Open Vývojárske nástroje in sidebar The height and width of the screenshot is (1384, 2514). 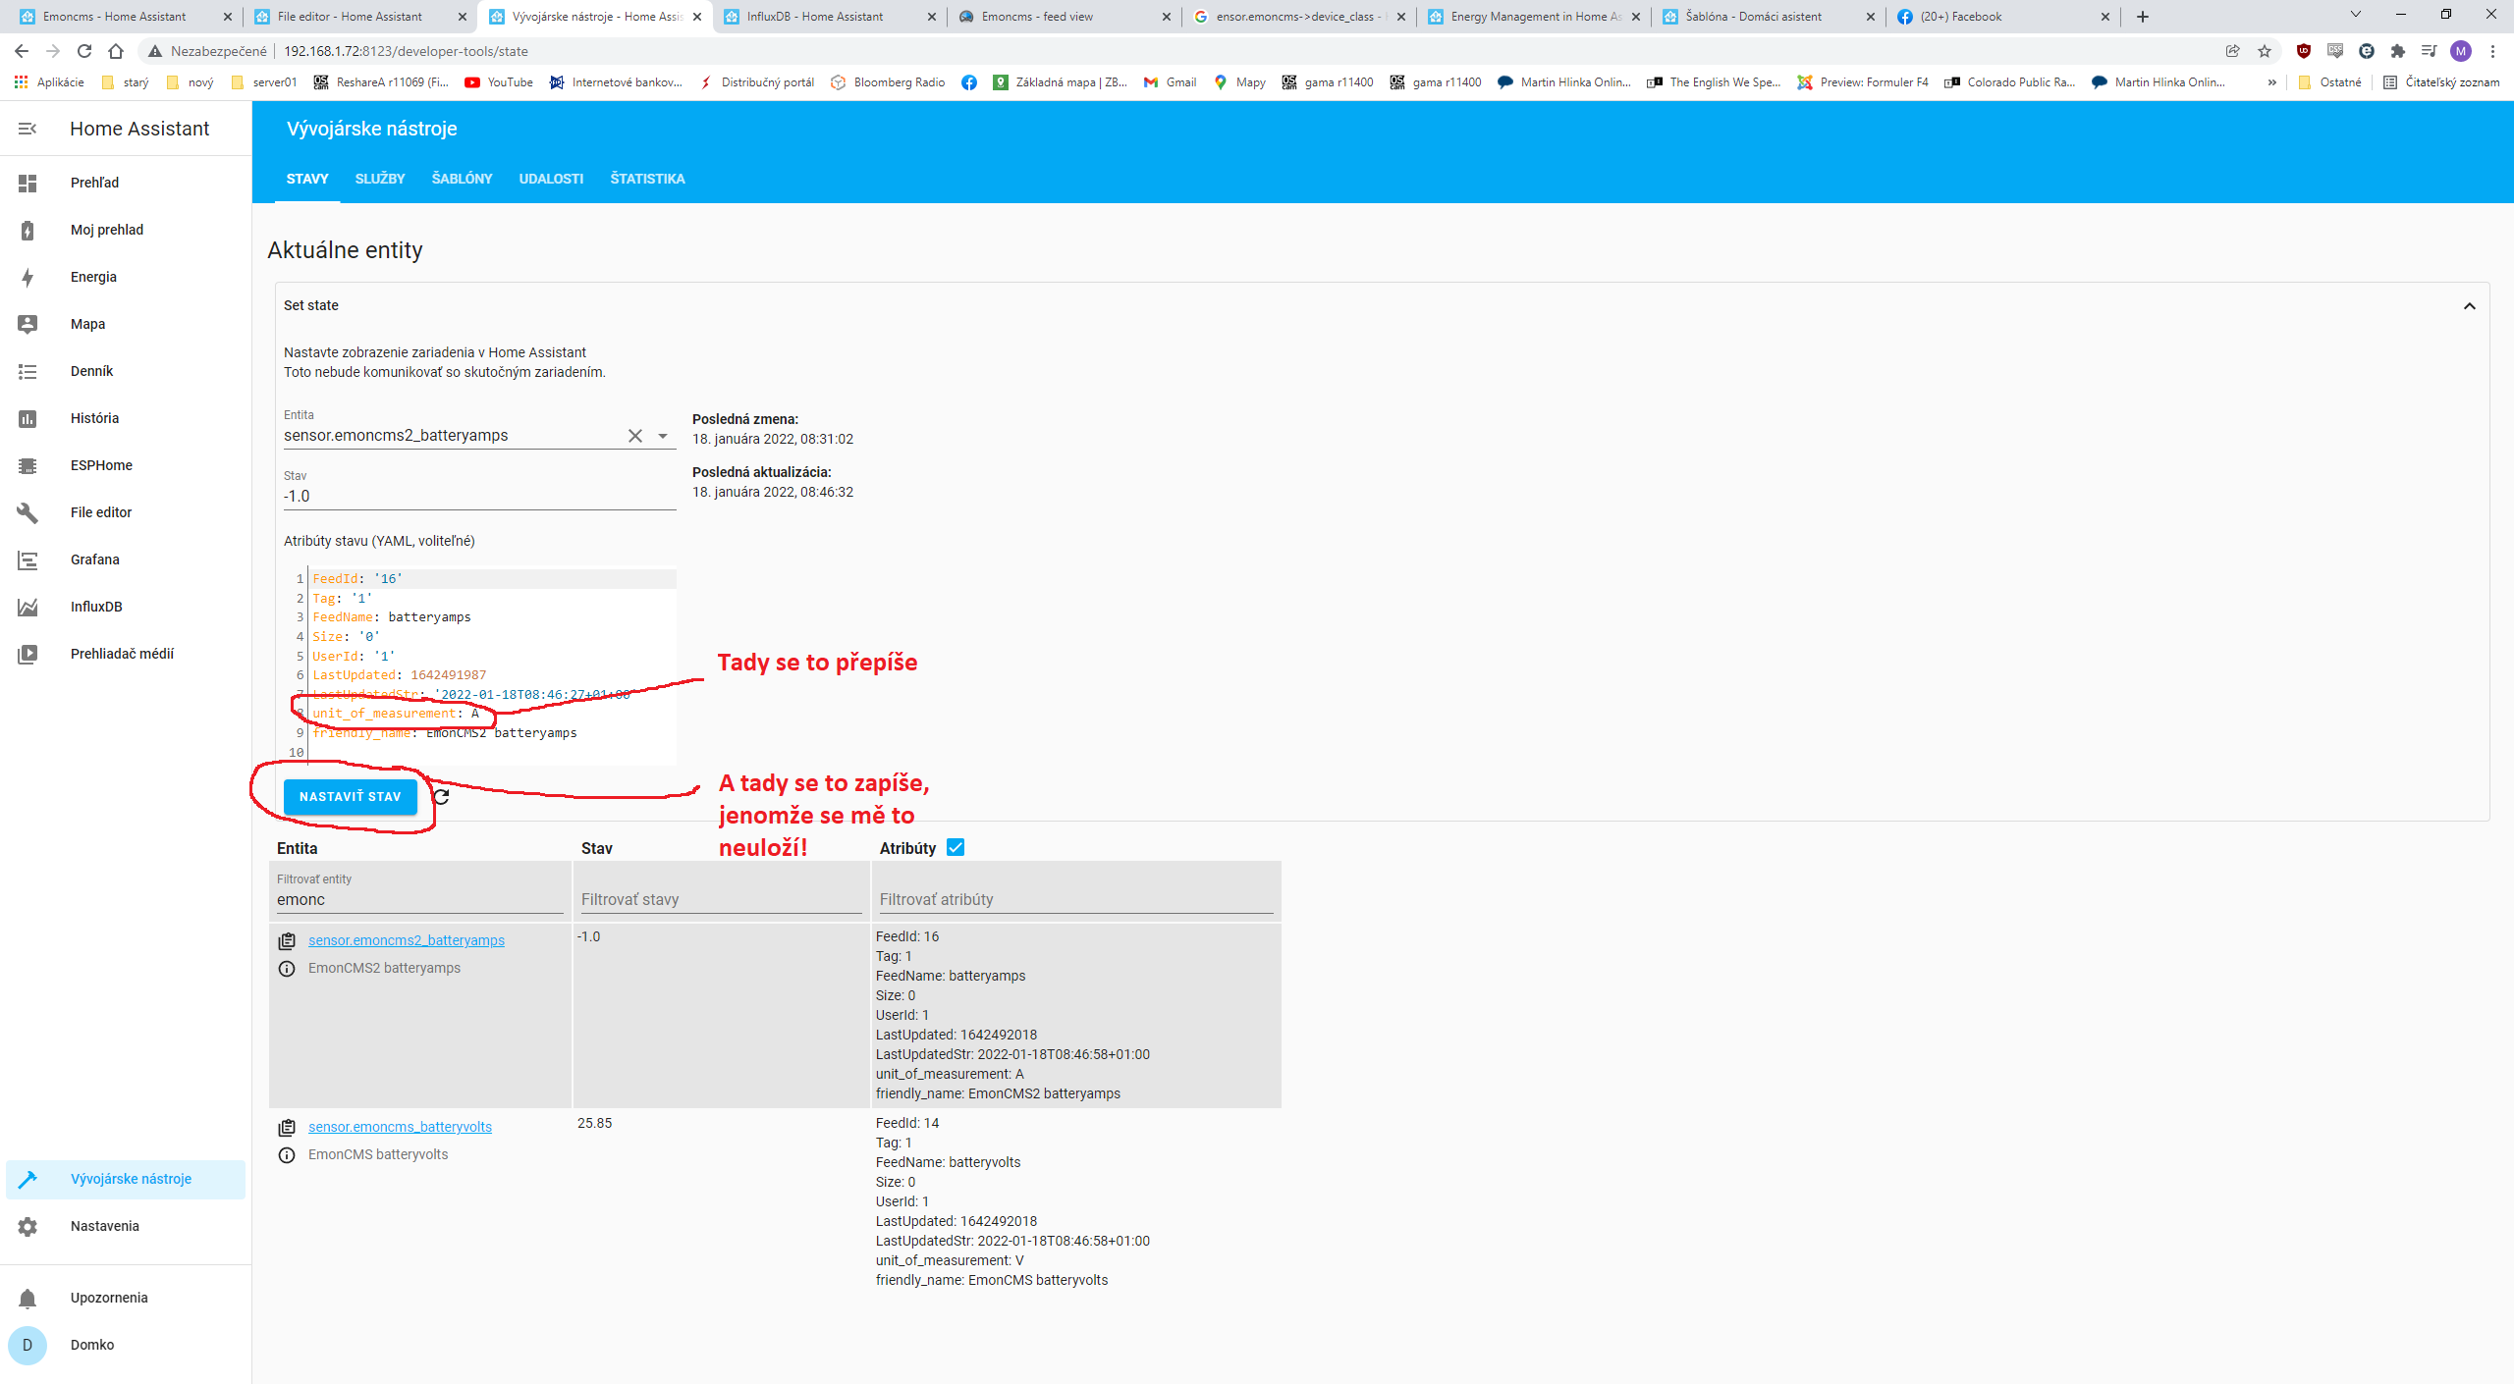(x=125, y=1179)
